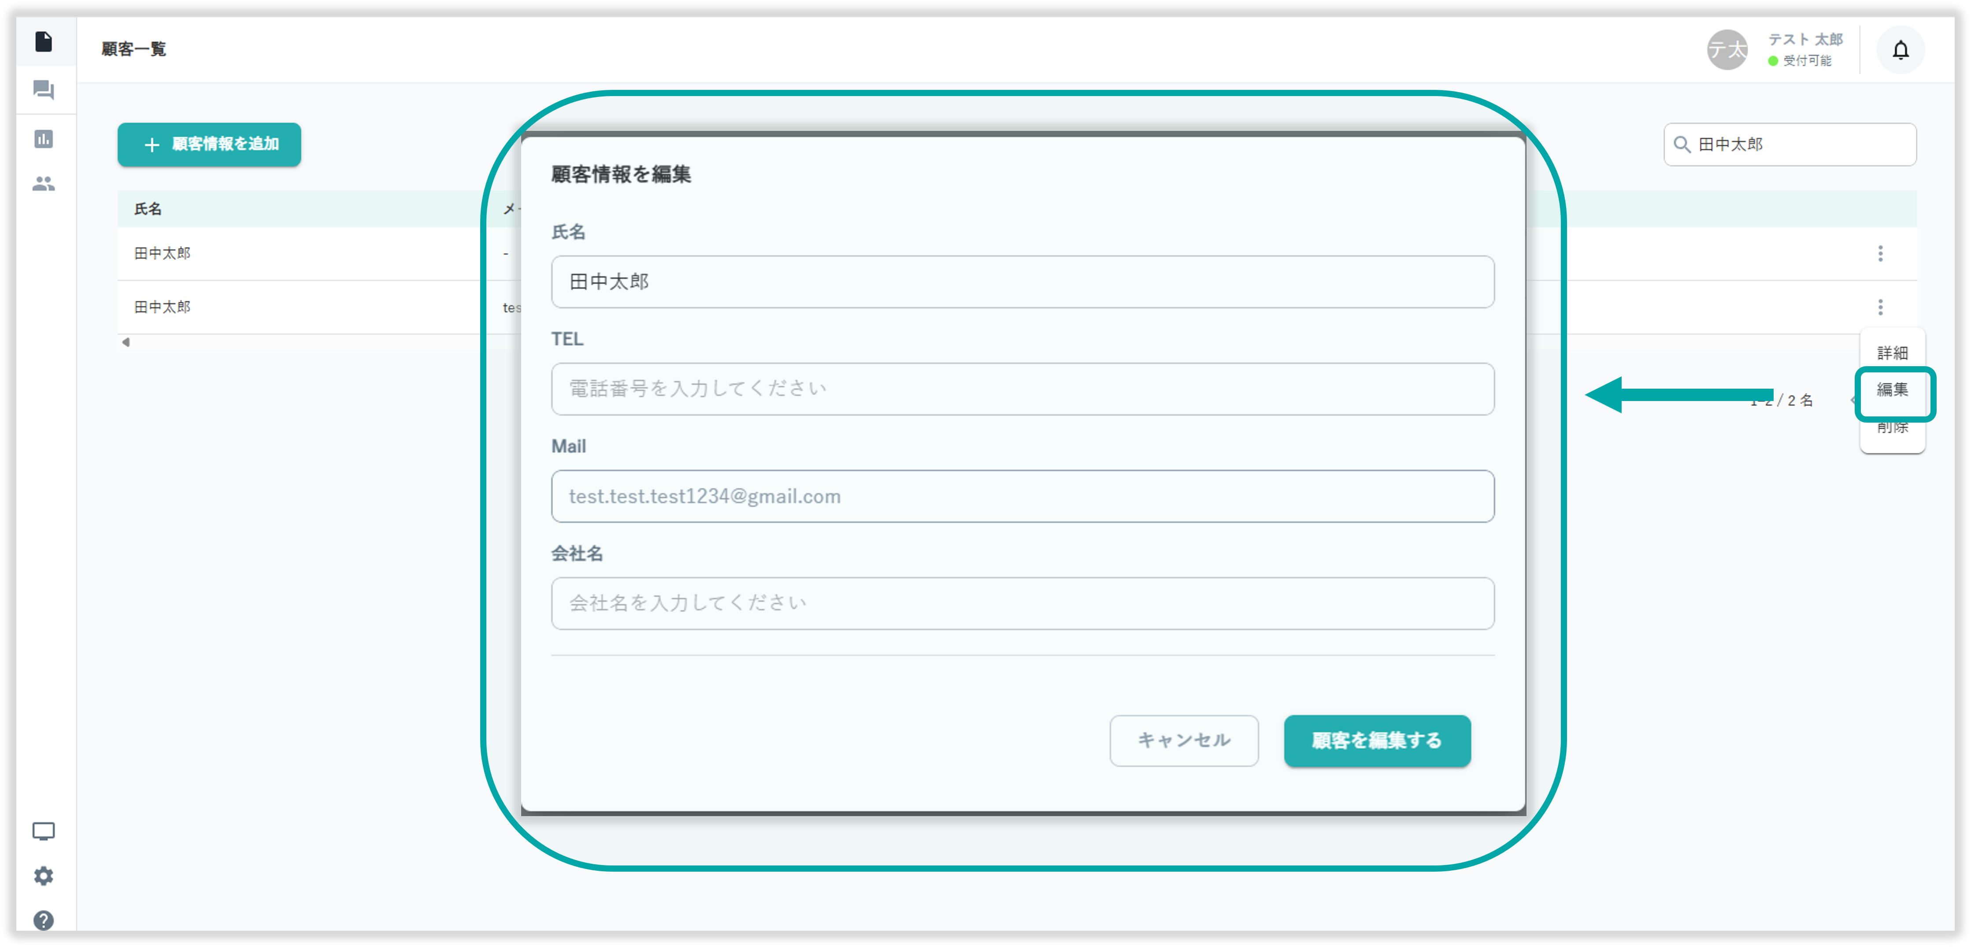The height and width of the screenshot is (947, 1971).
Task: Select 詳細 from the context menu
Action: pos(1892,353)
